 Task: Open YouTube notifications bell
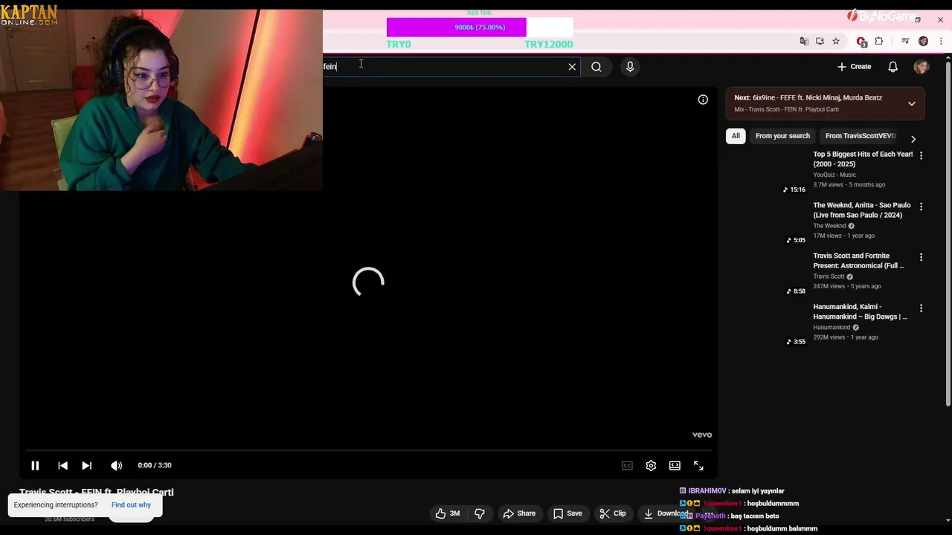click(893, 67)
